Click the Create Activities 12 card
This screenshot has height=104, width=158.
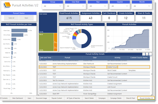click(x=126, y=16)
